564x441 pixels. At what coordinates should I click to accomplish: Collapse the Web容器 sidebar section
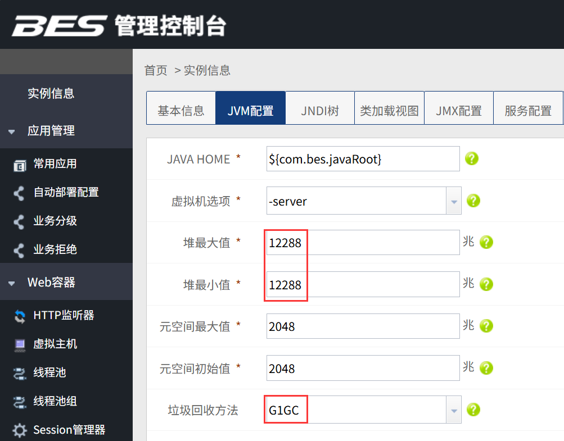(11, 283)
